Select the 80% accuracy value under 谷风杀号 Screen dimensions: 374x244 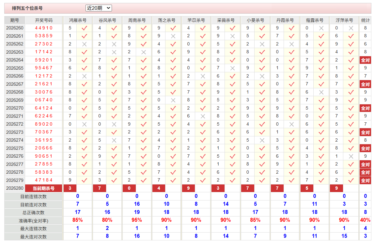click(x=107, y=220)
